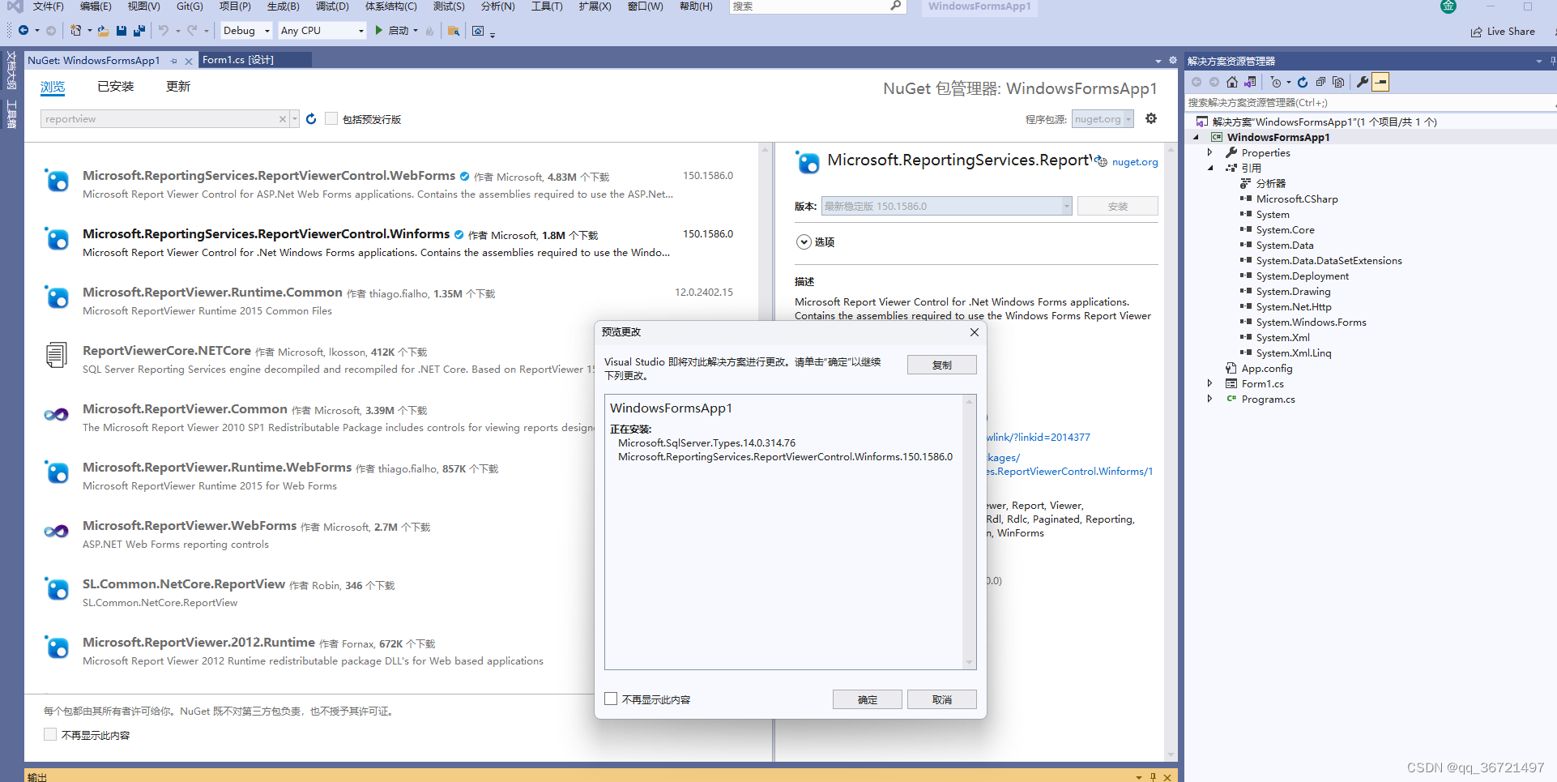Screen dimensions: 1557x782
Task: Clear the reportview search field
Action: click(282, 118)
